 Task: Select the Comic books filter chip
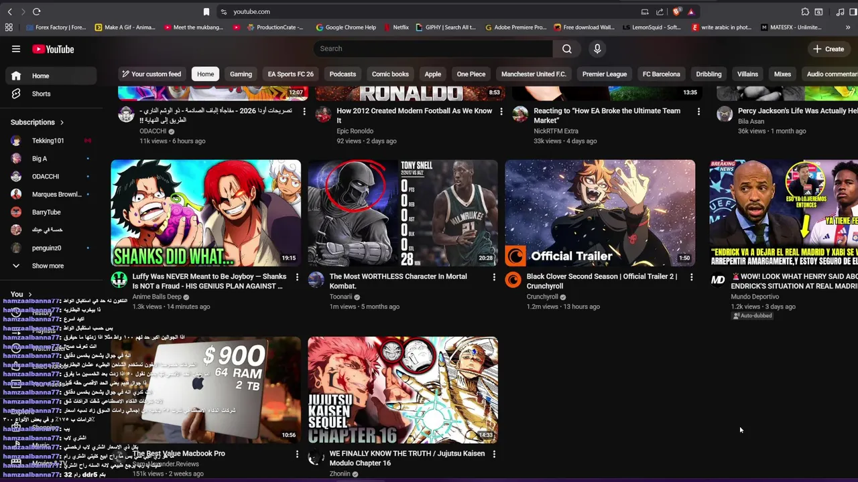click(390, 74)
